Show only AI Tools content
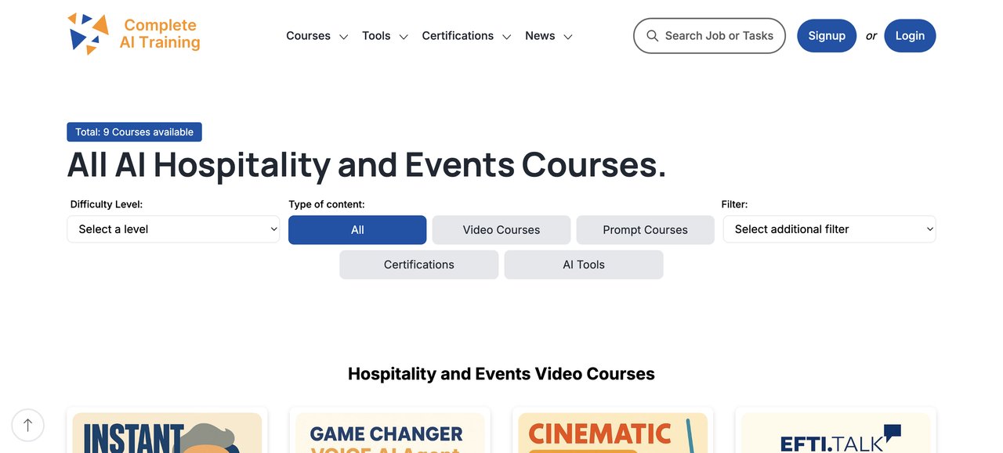1003x453 pixels. click(584, 264)
